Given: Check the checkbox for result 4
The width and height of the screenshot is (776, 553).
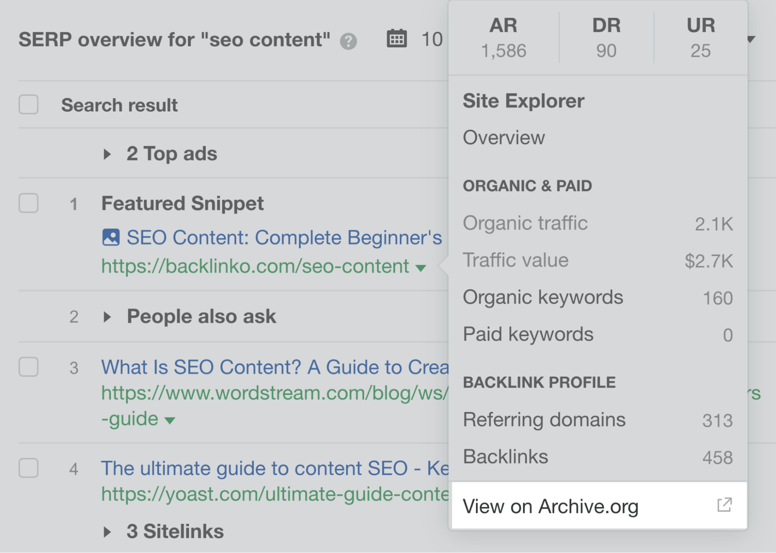Looking at the screenshot, I should tap(28, 468).
